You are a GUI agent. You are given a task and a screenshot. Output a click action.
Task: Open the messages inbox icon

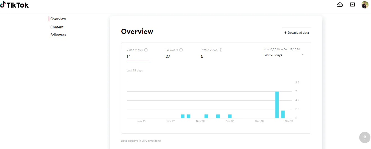352,5
